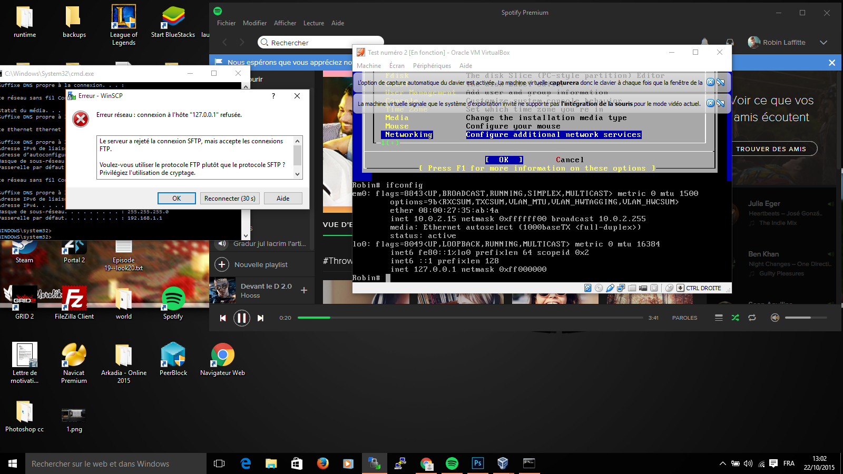Skip to the previous track in Spotify
Screen dimensions: 843x474
(x=223, y=318)
